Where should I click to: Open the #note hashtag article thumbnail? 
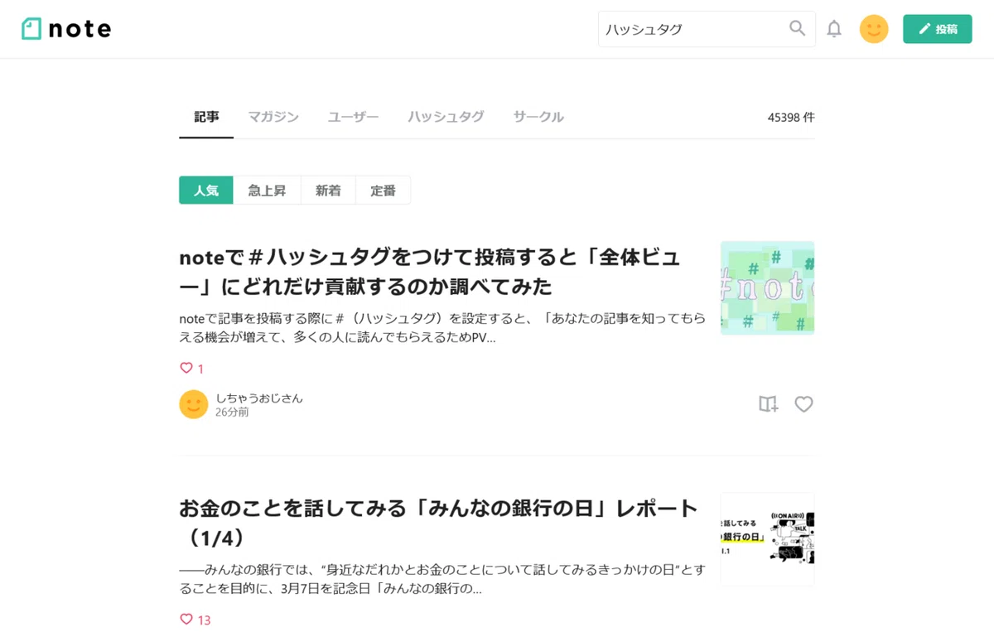(767, 288)
